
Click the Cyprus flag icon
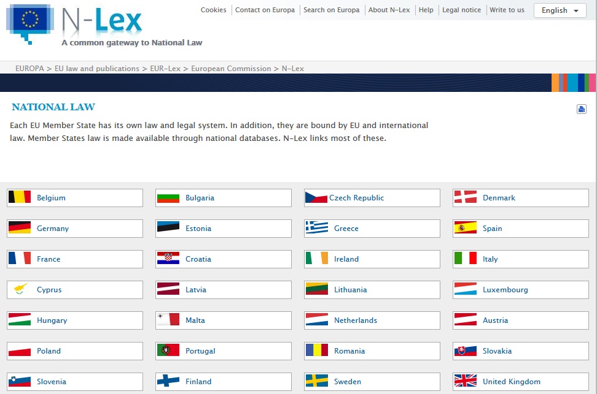coord(20,289)
